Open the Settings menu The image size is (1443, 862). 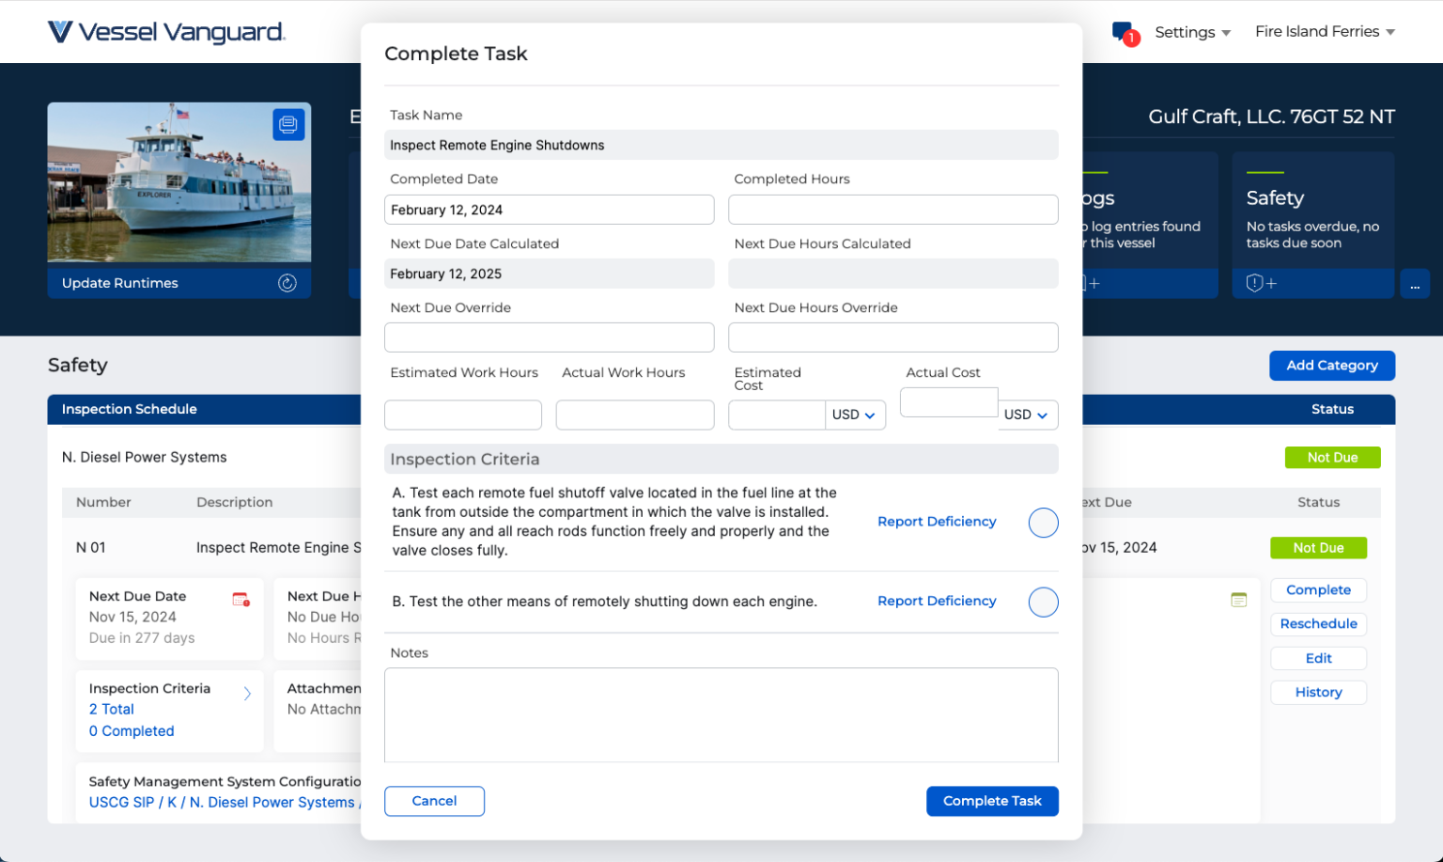pos(1191,32)
